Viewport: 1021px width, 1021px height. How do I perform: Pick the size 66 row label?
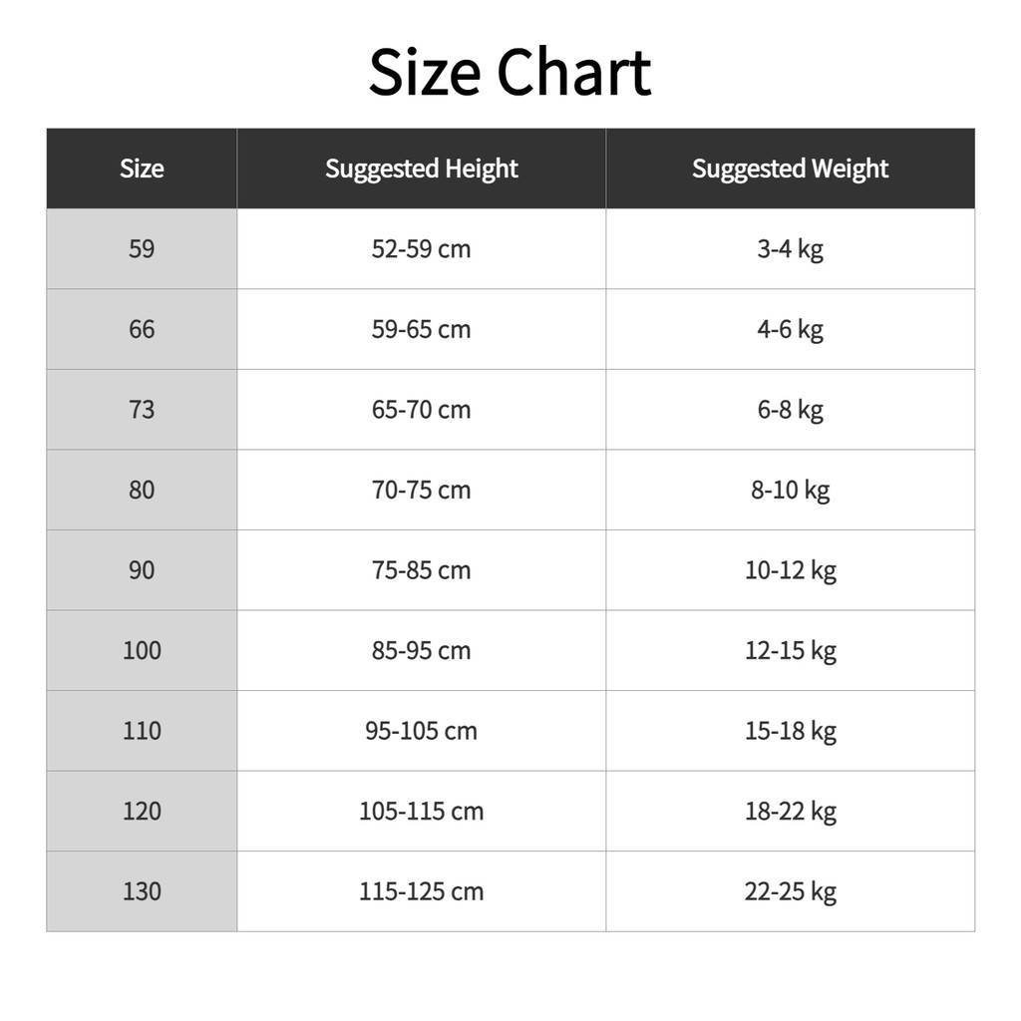pos(142,329)
